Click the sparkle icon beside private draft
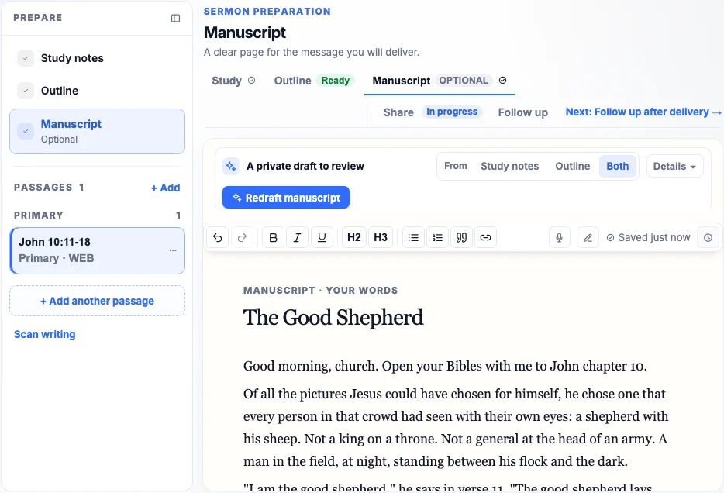The width and height of the screenshot is (724, 493). 231,166
